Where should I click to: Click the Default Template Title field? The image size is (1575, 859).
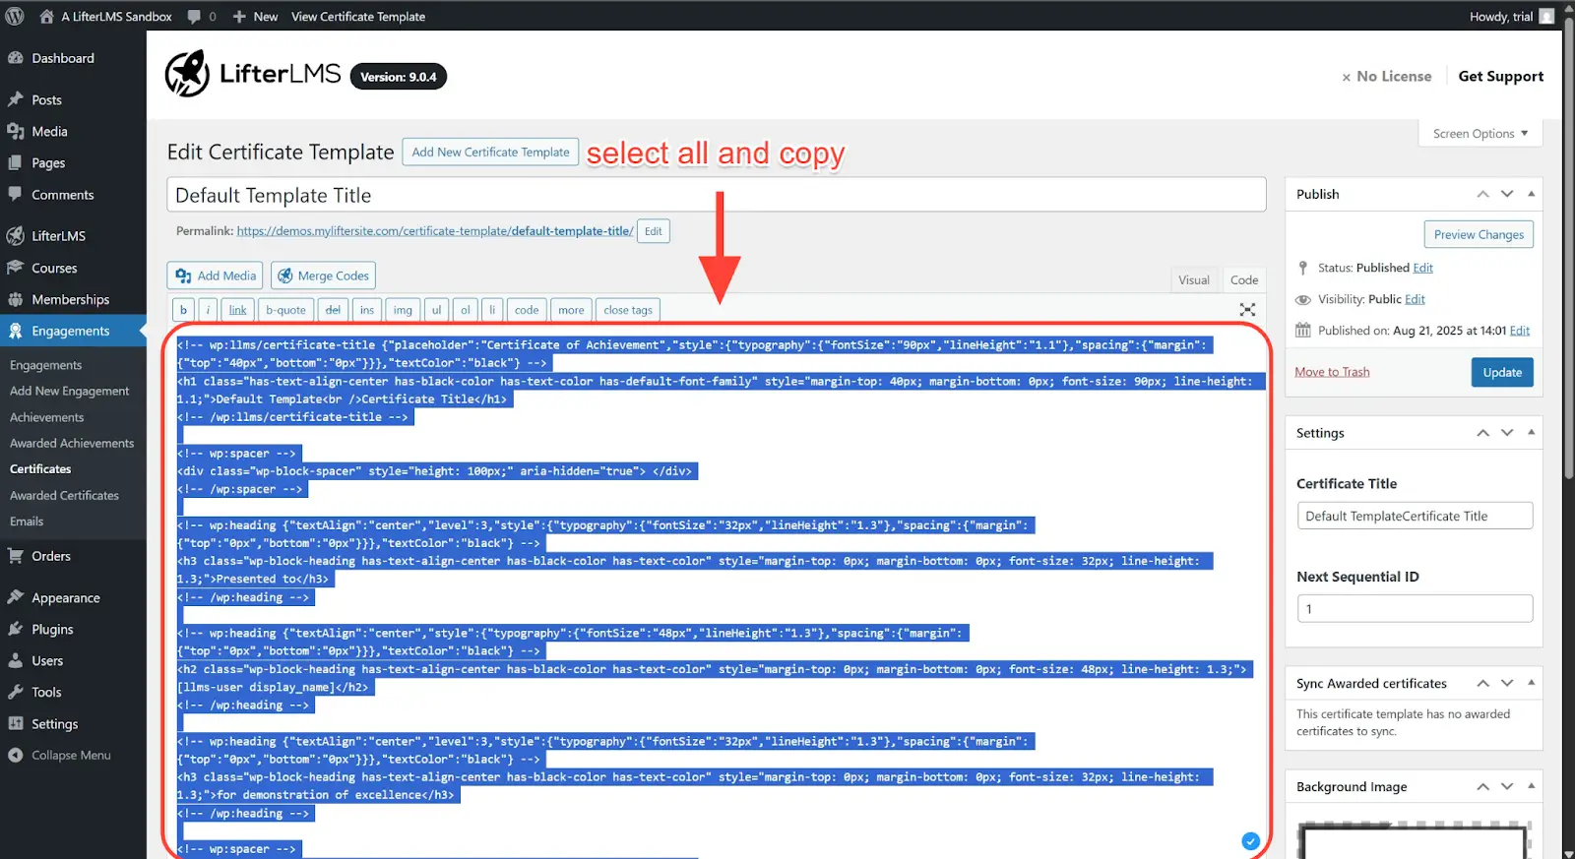coord(717,195)
